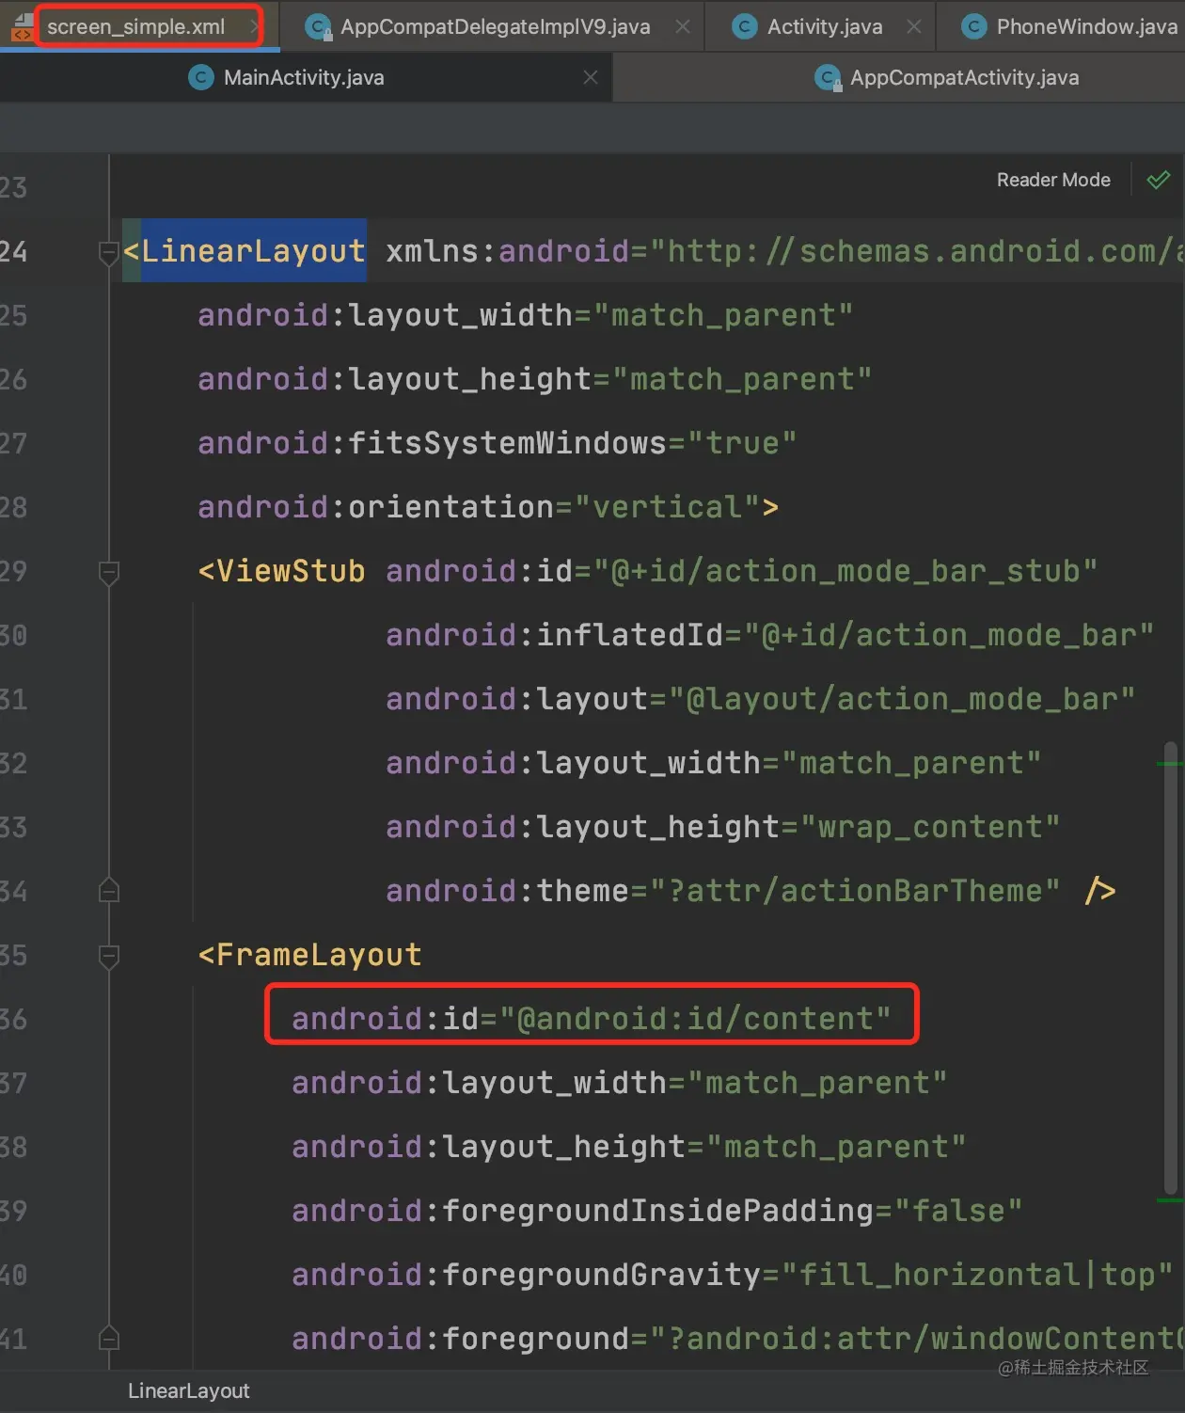Open the MainActivity.java tab
Image resolution: width=1185 pixels, height=1413 pixels.
pos(304,77)
